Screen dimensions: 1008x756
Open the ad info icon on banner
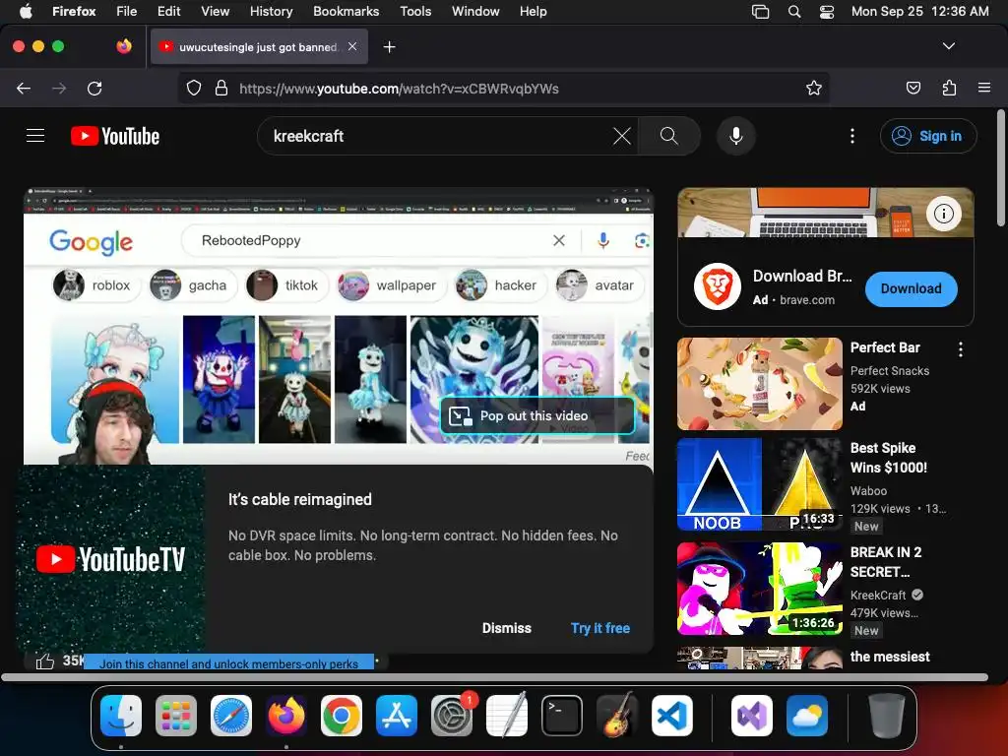coord(944,213)
